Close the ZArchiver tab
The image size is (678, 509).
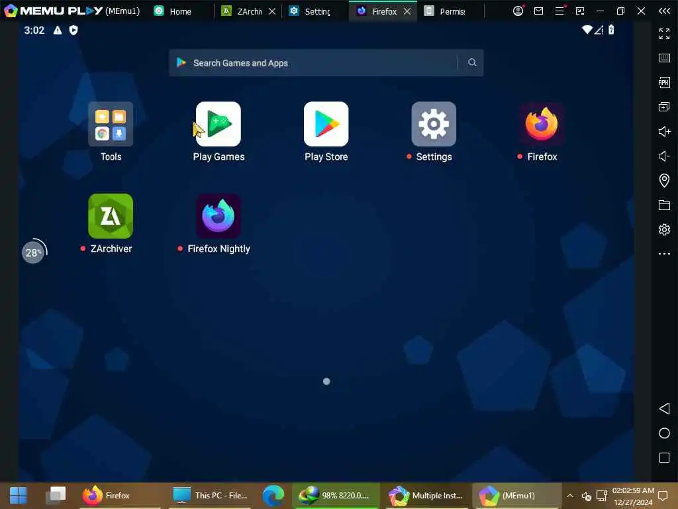[x=272, y=11]
